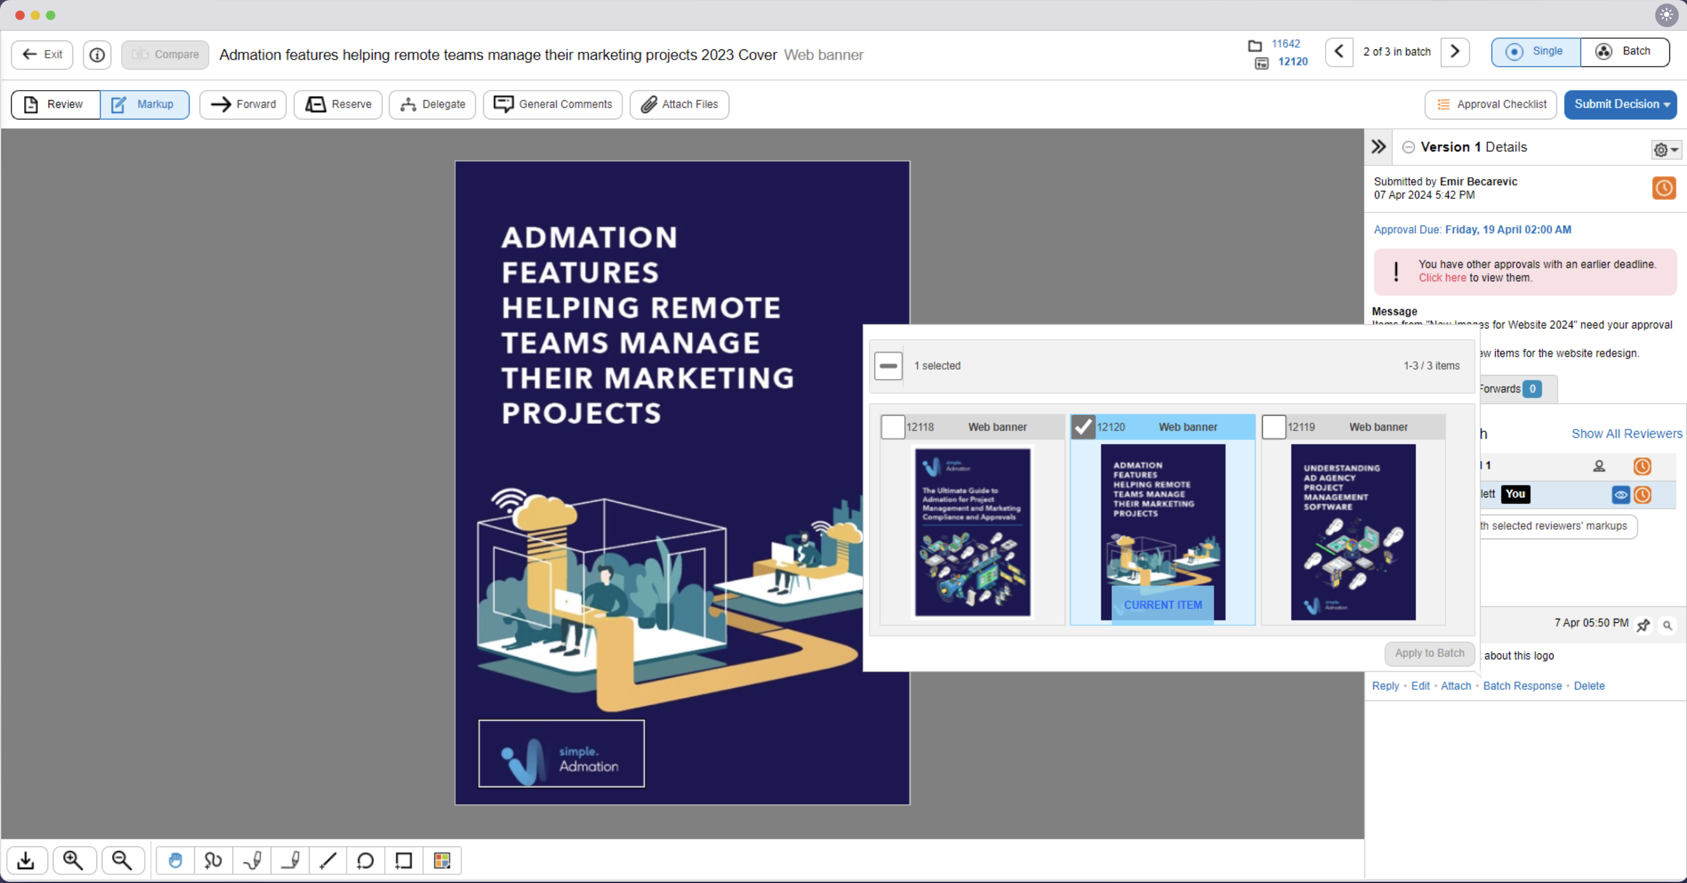The image size is (1687, 883).
Task: Click Apply to Batch button
Action: (1429, 653)
